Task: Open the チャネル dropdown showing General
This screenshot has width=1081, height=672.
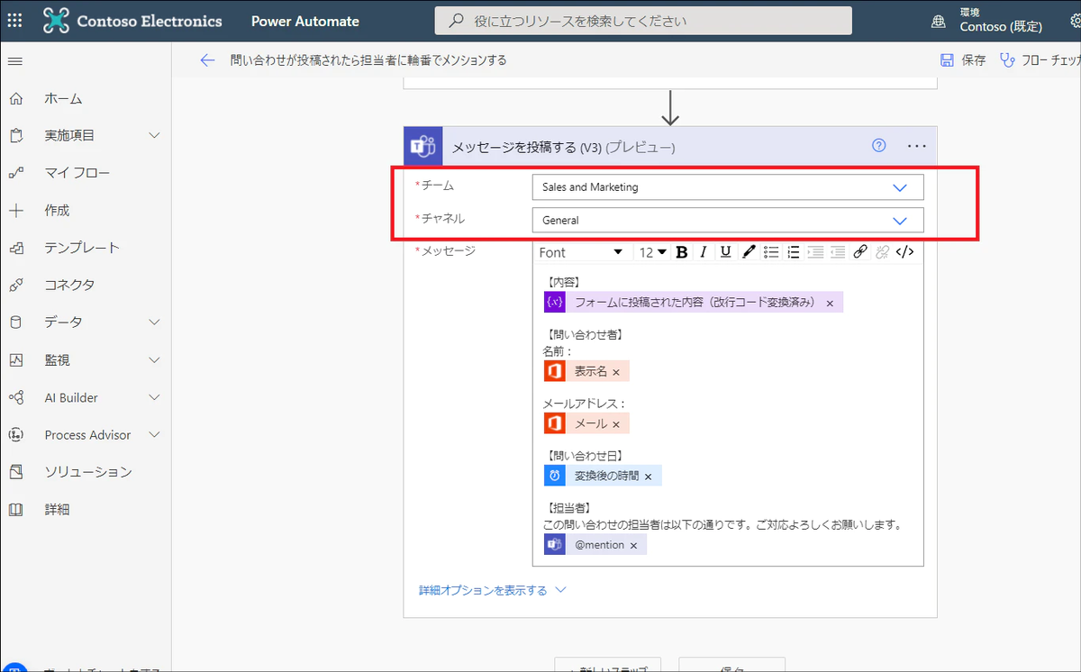Action: click(899, 220)
